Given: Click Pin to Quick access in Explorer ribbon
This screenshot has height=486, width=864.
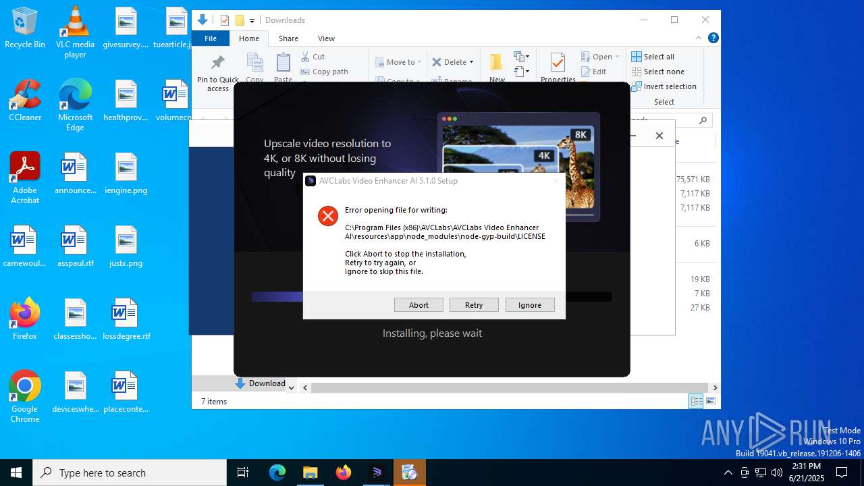Looking at the screenshot, I should (217, 73).
